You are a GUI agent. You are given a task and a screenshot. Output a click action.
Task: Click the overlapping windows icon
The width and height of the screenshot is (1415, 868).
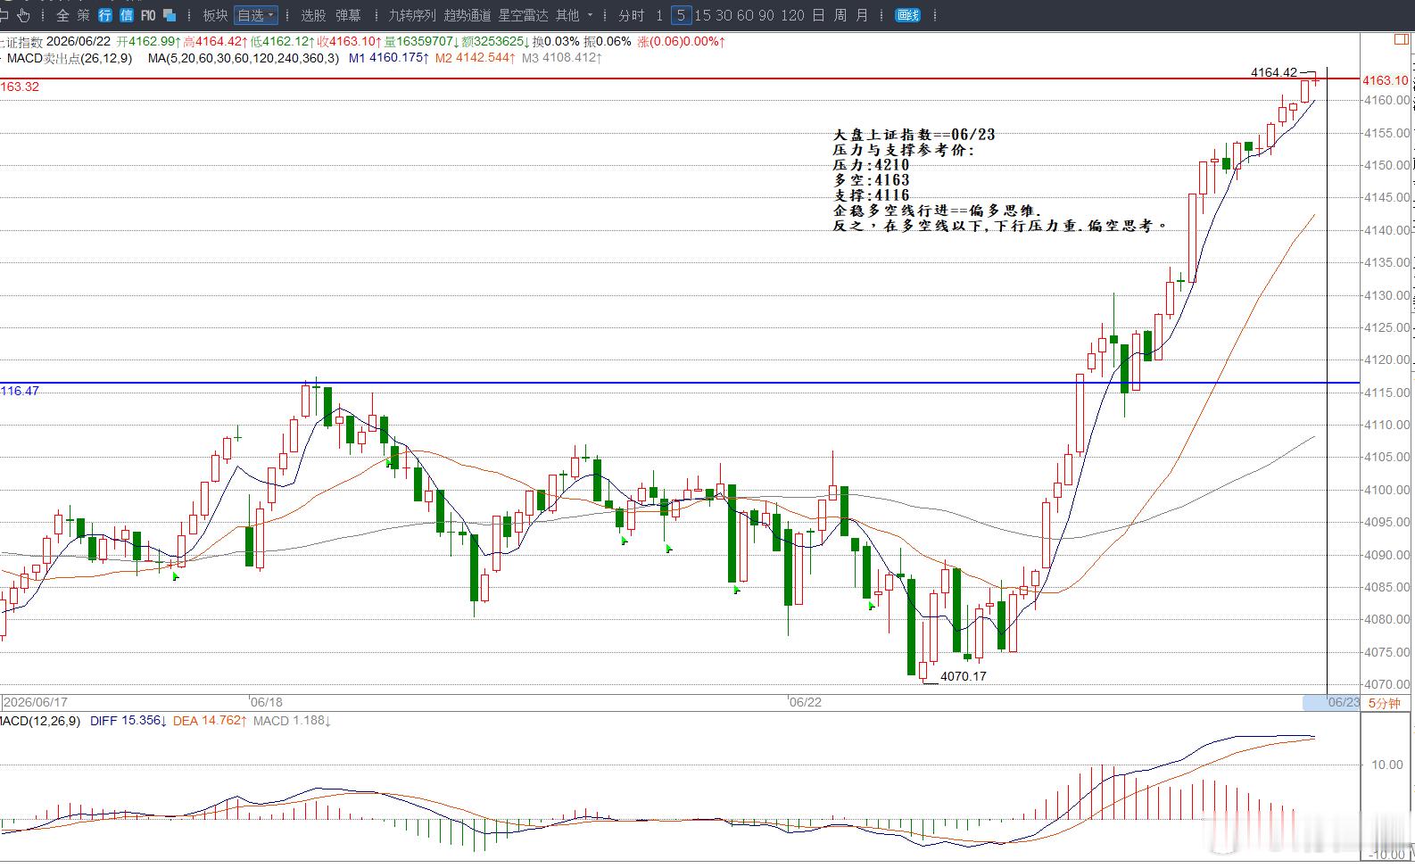170,15
